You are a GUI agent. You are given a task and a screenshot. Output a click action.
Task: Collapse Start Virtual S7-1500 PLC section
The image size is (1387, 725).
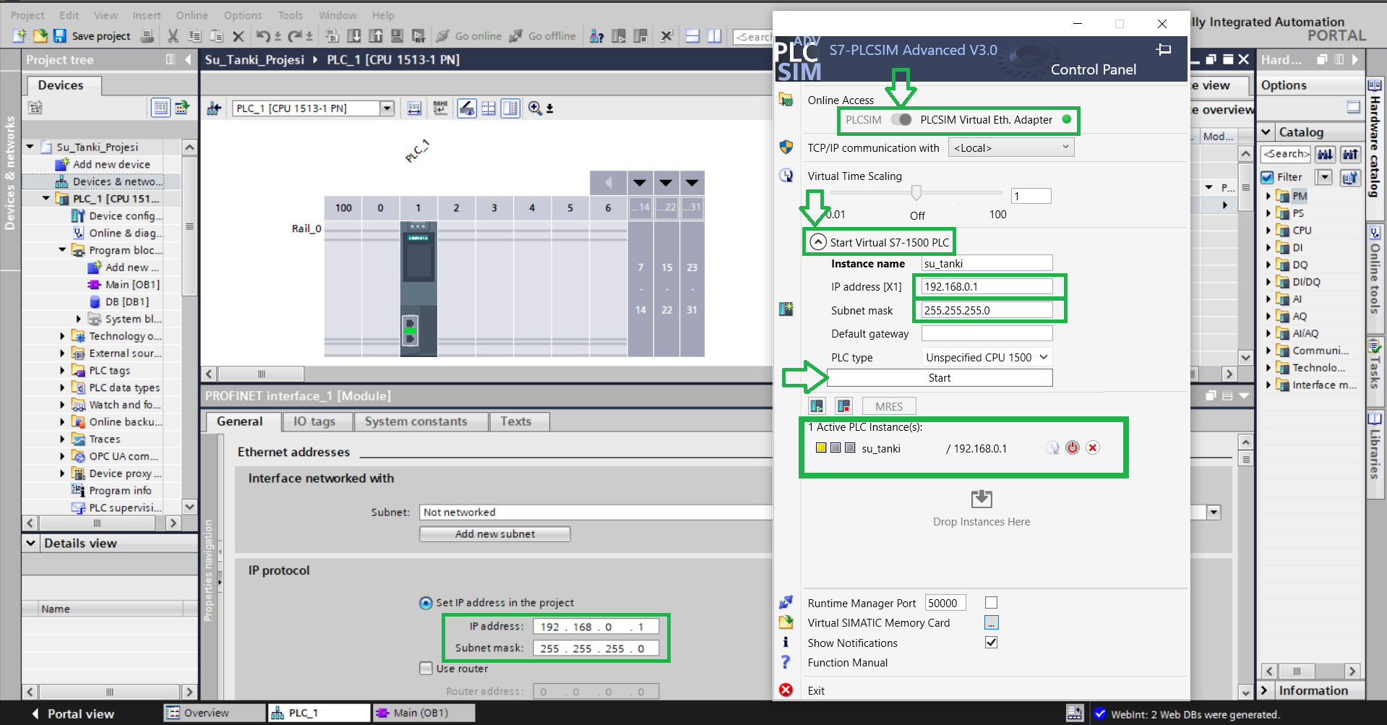817,242
